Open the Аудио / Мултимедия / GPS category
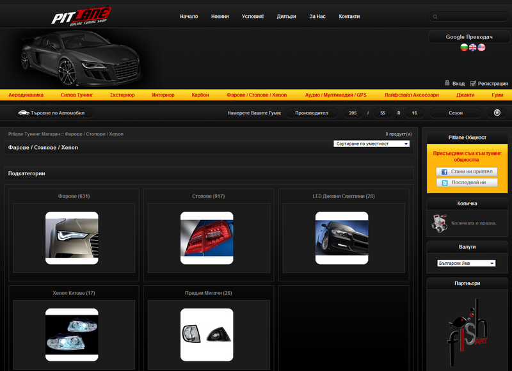512x371 pixels. coord(335,95)
